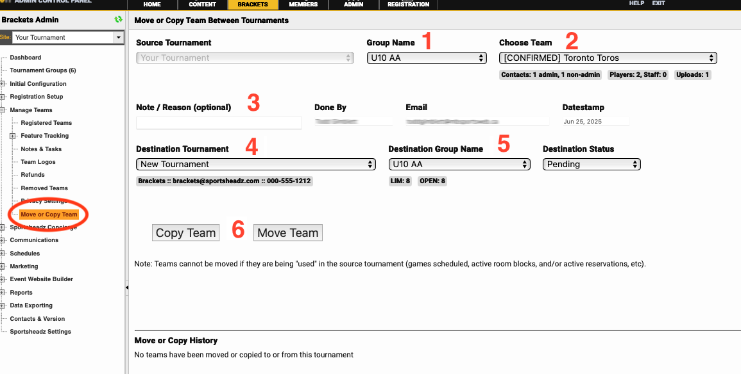Click the disabled Source Tournament dropdown

coord(245,58)
